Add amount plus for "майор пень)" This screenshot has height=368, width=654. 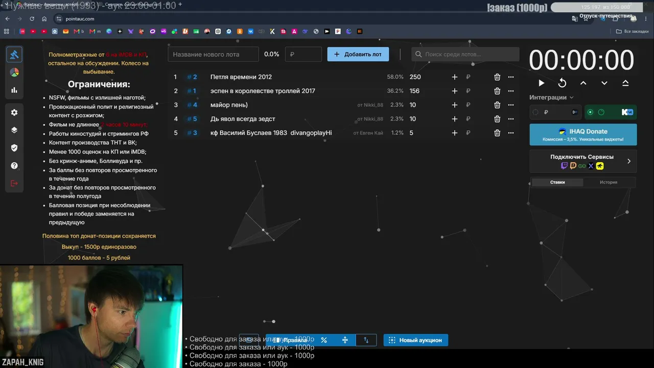coord(455,105)
